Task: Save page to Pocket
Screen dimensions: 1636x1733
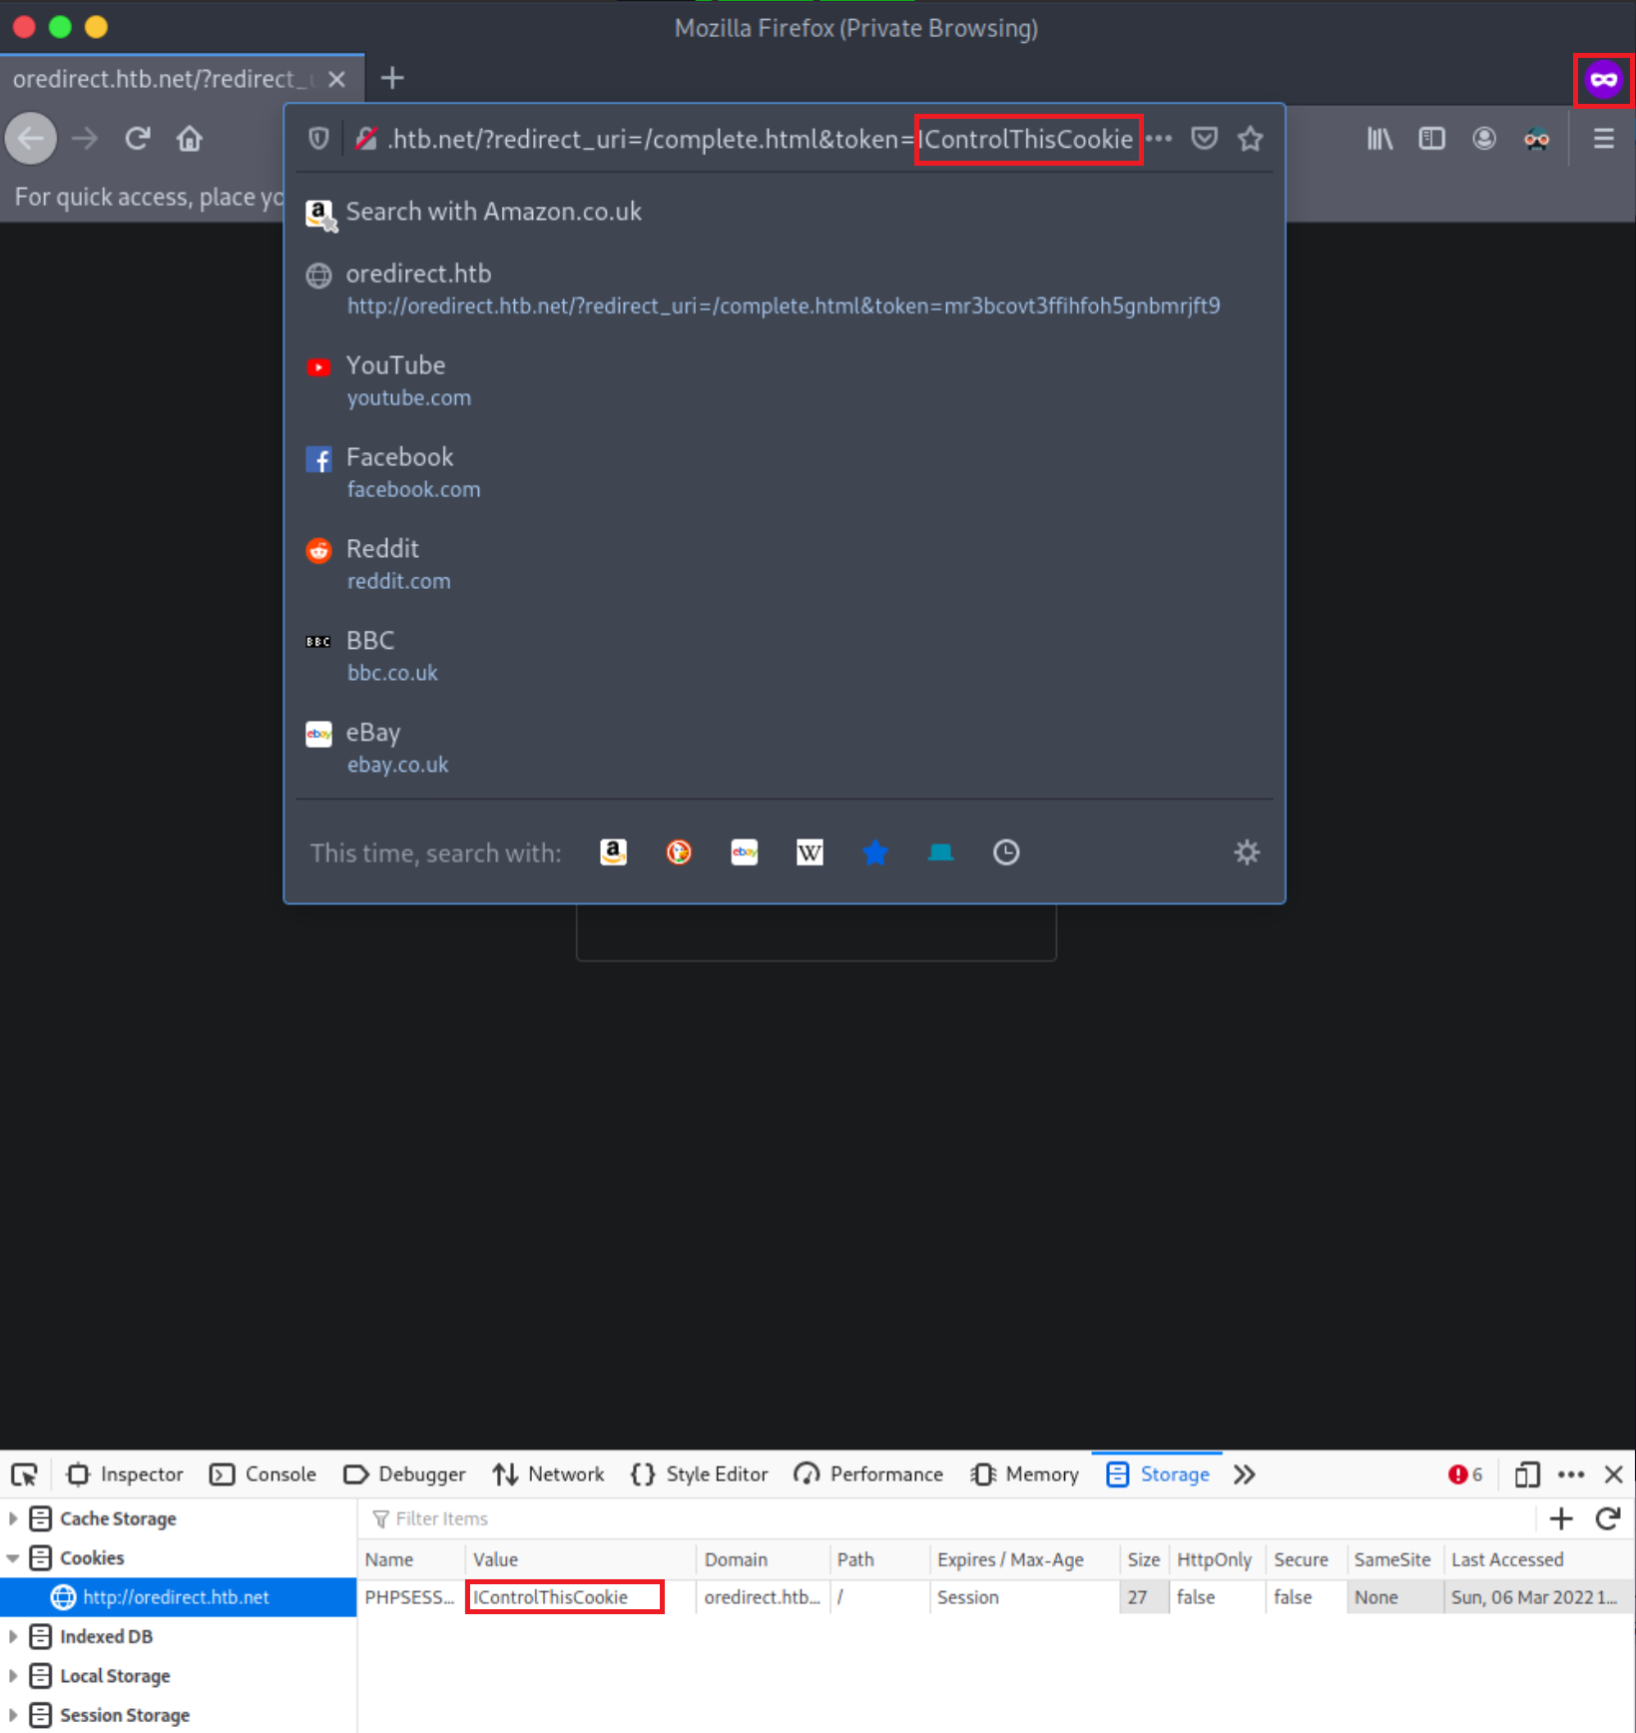Action: [x=1205, y=139]
